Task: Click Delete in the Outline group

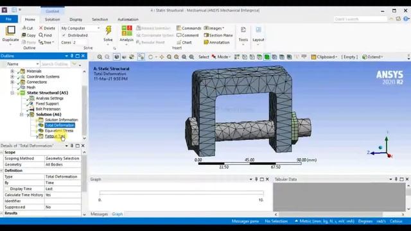Action: pos(47,28)
